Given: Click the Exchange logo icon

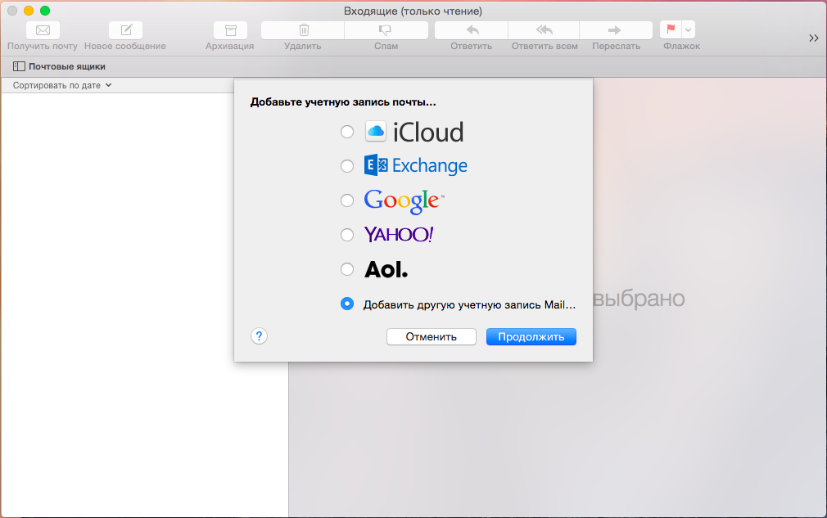Looking at the screenshot, I should click(376, 165).
